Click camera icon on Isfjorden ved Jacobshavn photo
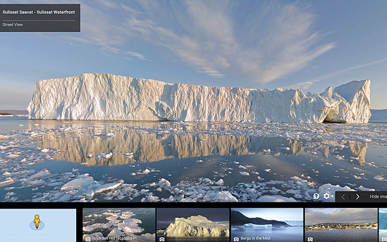Screen dimensions: 387x242 87,239
